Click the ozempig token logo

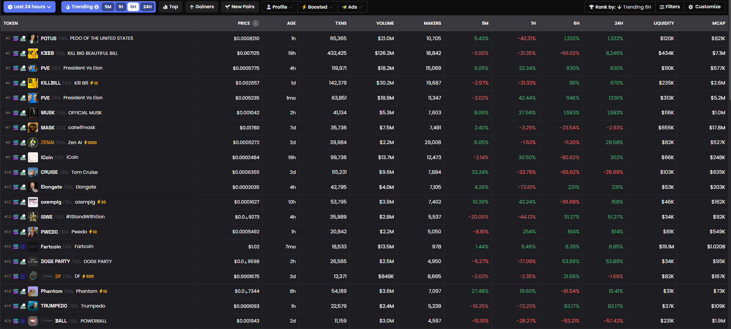(x=33, y=202)
